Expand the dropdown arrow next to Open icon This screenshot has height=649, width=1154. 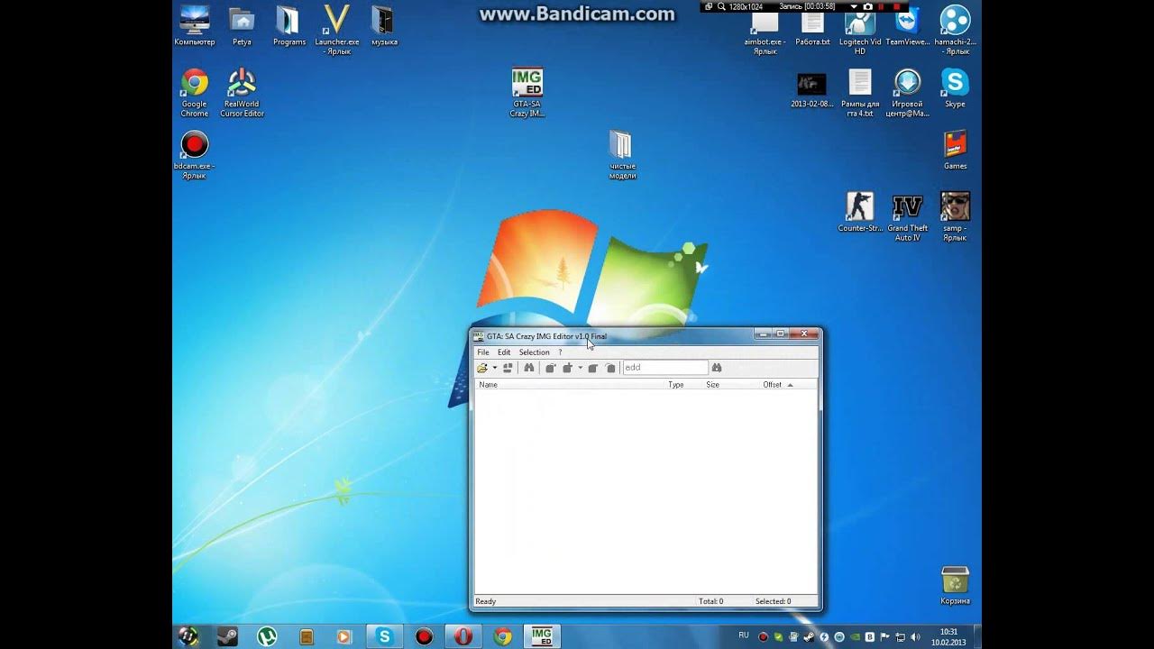point(494,368)
